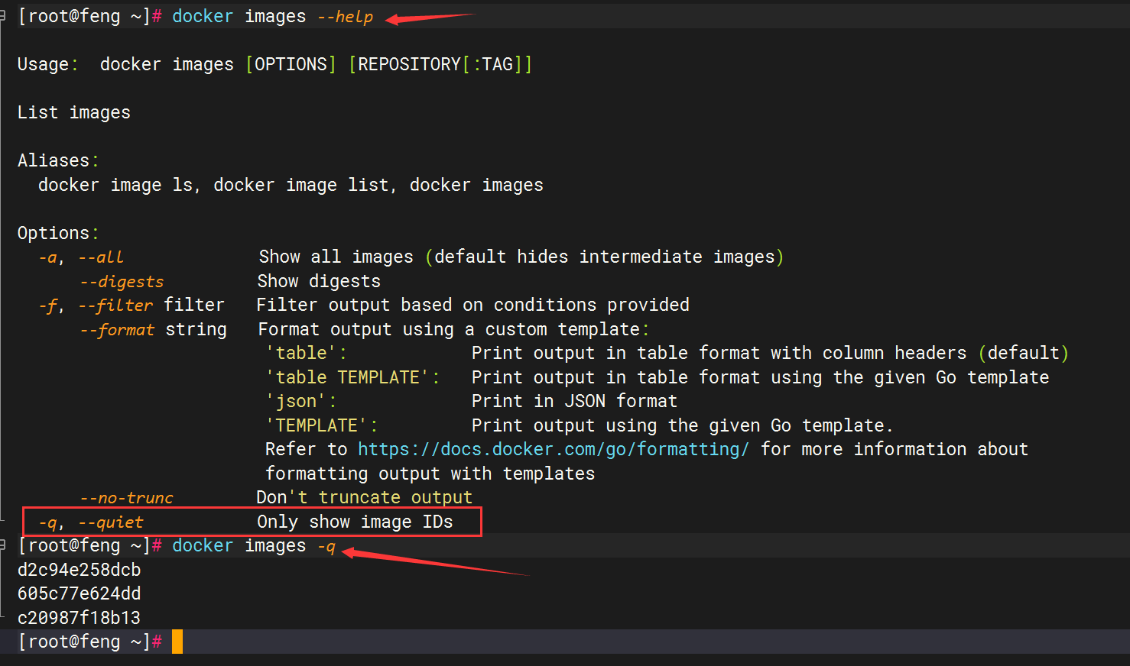Image resolution: width=1130 pixels, height=666 pixels.
Task: Select the --digests option text
Action: tap(122, 282)
